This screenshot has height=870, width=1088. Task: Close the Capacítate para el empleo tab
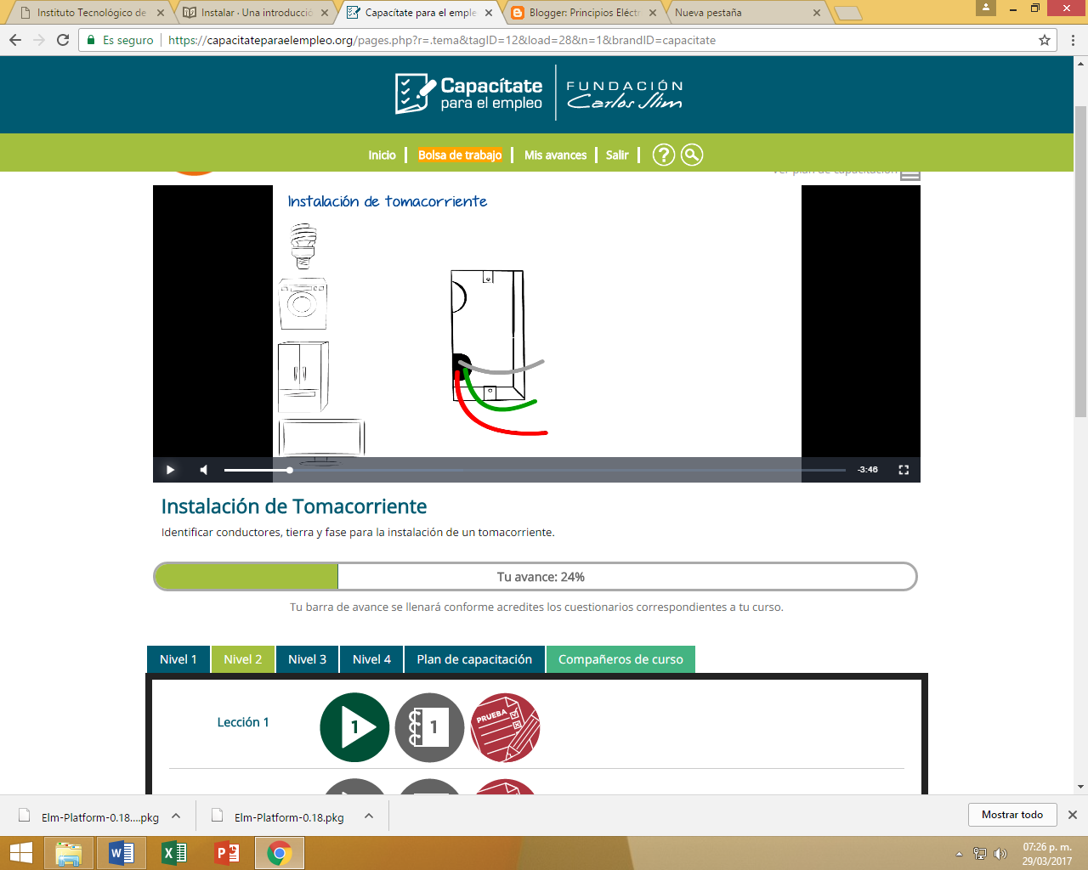click(x=489, y=13)
